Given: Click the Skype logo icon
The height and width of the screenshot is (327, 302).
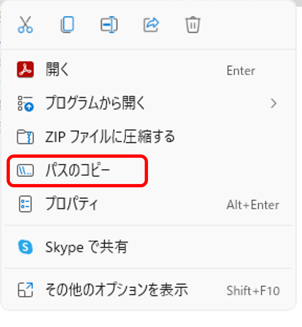Looking at the screenshot, I should [x=25, y=247].
